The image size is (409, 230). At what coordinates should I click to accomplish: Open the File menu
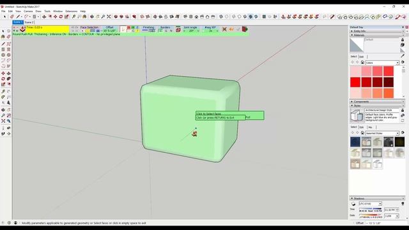pyautogui.click(x=3, y=11)
